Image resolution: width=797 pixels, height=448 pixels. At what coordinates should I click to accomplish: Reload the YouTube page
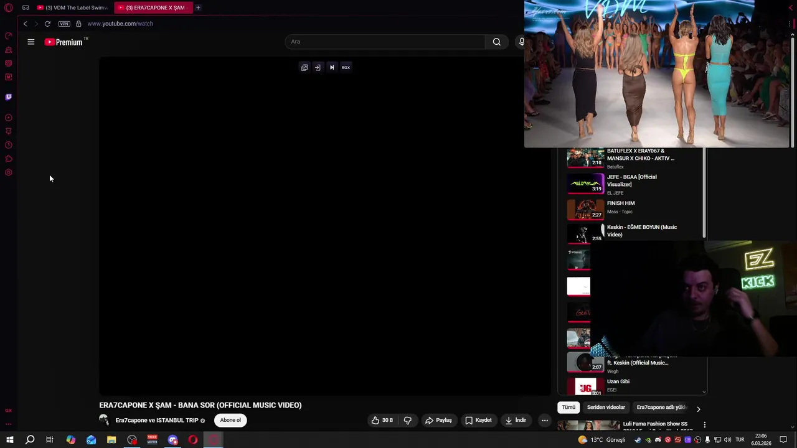coord(47,24)
